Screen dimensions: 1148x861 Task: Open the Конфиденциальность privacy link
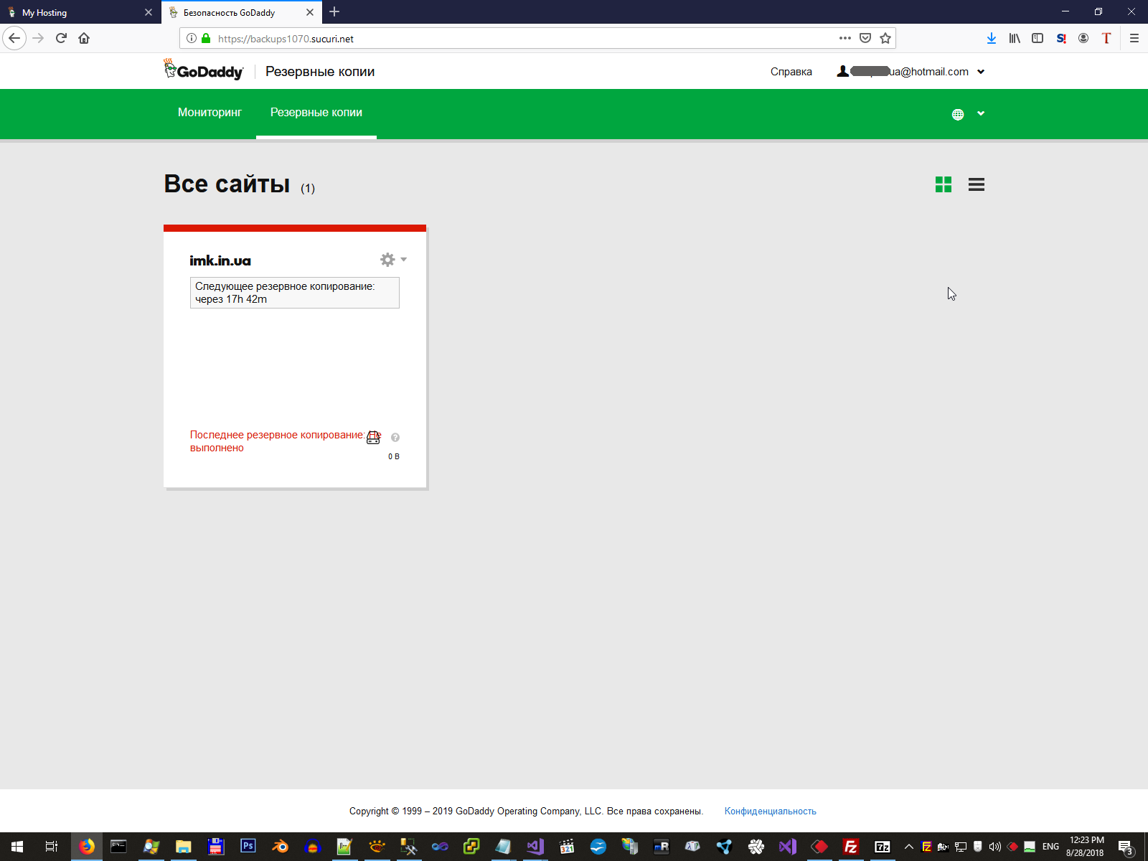pyautogui.click(x=771, y=811)
